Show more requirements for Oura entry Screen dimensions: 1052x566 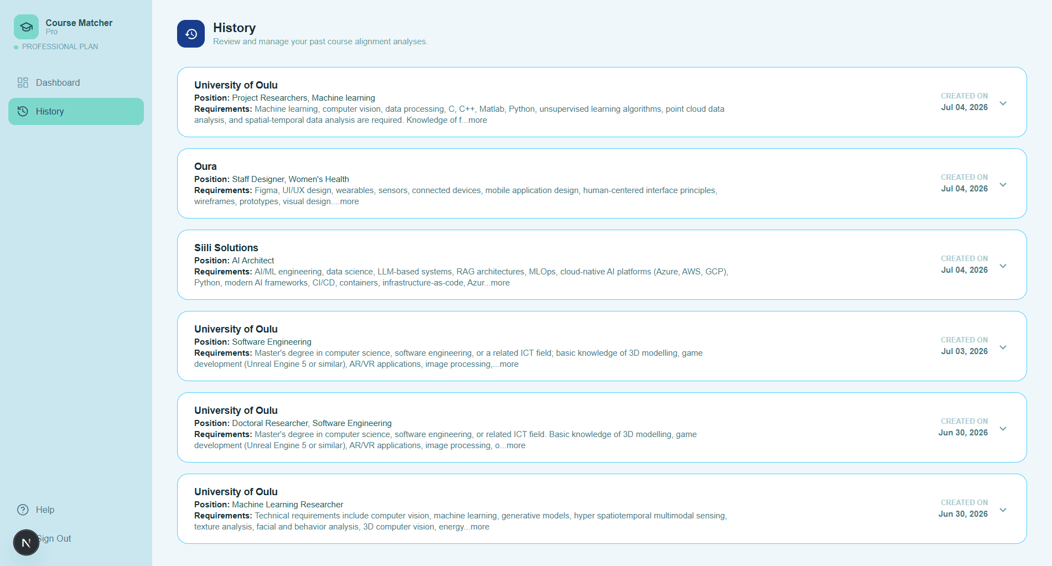pos(349,201)
